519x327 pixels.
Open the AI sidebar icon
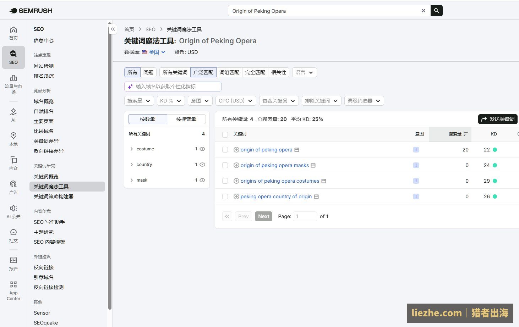click(13, 115)
